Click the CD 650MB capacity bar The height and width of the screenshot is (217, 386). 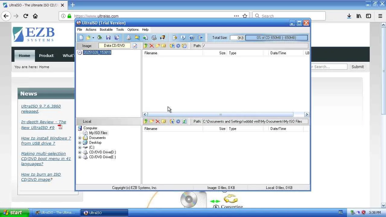276,38
